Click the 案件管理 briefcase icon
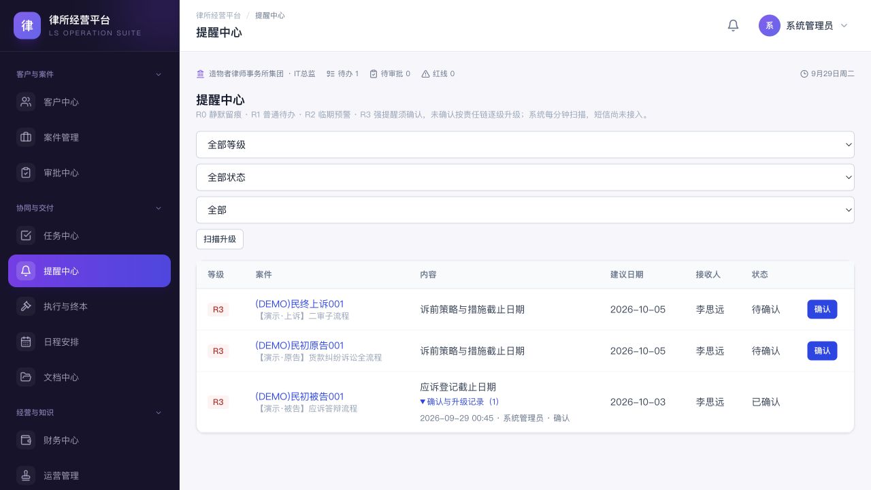This screenshot has height=490, width=871. tap(26, 137)
